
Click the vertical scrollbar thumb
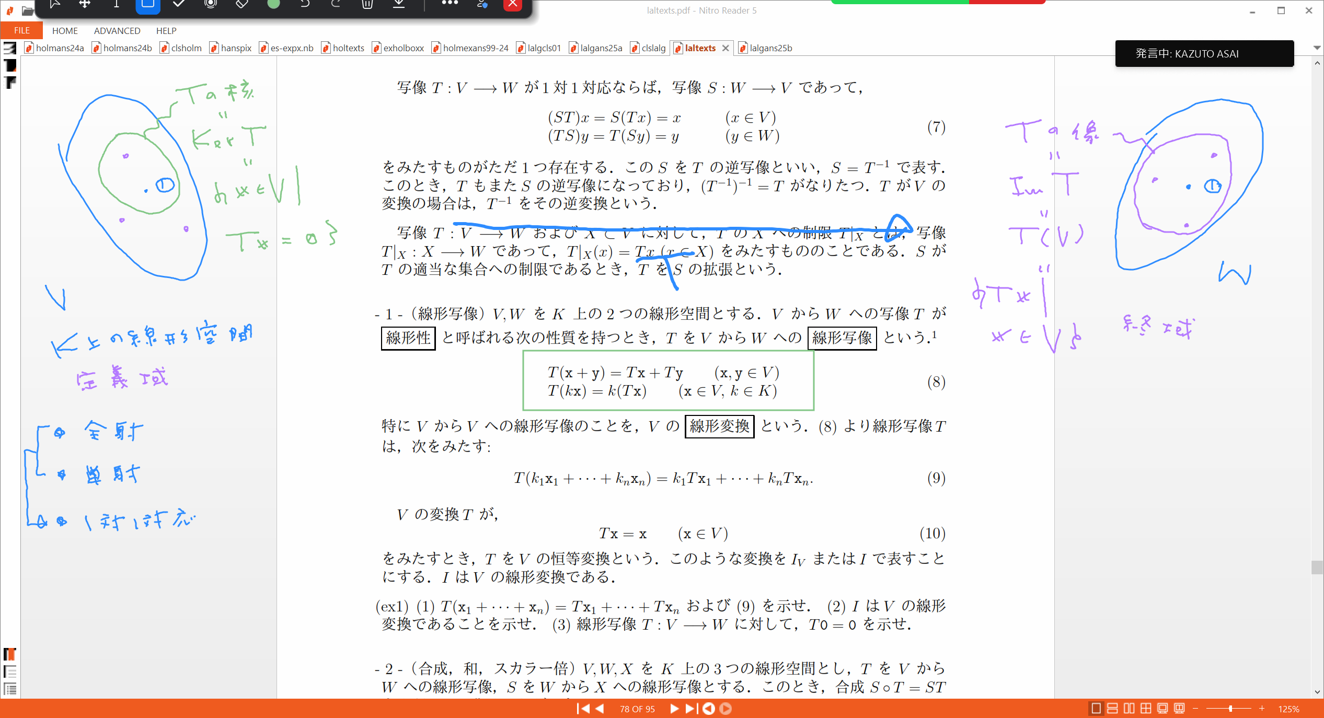coord(1317,567)
